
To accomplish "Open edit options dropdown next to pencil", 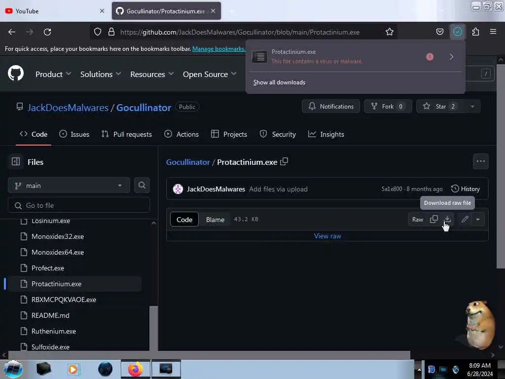I will (x=478, y=219).
